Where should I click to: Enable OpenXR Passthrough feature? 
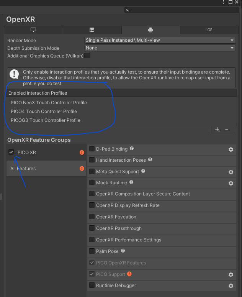(92, 228)
